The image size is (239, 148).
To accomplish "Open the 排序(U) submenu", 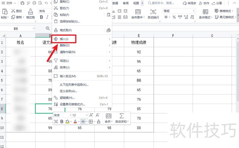I will [82, 67].
